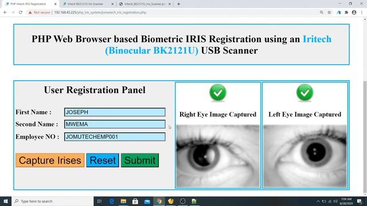Click the Employee NO input field
The width and height of the screenshot is (367, 206).
point(115,137)
